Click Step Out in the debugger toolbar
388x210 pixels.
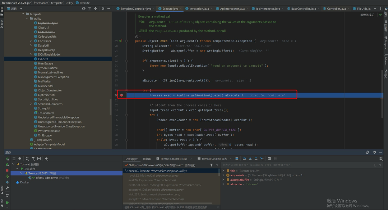click(x=256, y=159)
